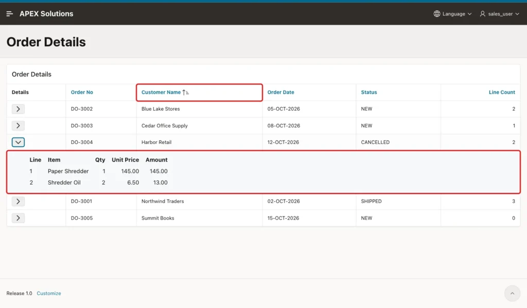Click the sort arrow beside Customer Name
Screen dimensions: 527x308
(185, 93)
